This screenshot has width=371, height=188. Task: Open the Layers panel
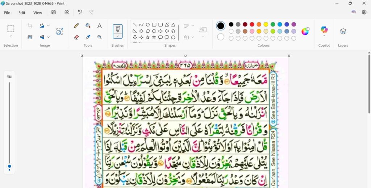pos(343,31)
